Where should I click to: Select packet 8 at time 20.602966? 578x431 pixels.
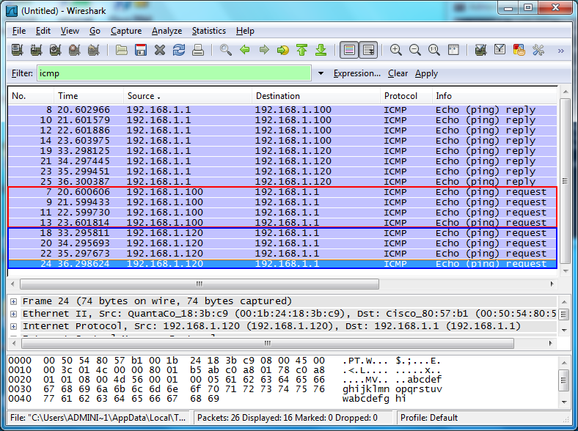point(282,110)
